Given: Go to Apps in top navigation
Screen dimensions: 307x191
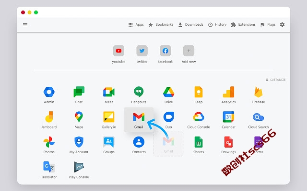Looking at the screenshot, I should (136, 24).
